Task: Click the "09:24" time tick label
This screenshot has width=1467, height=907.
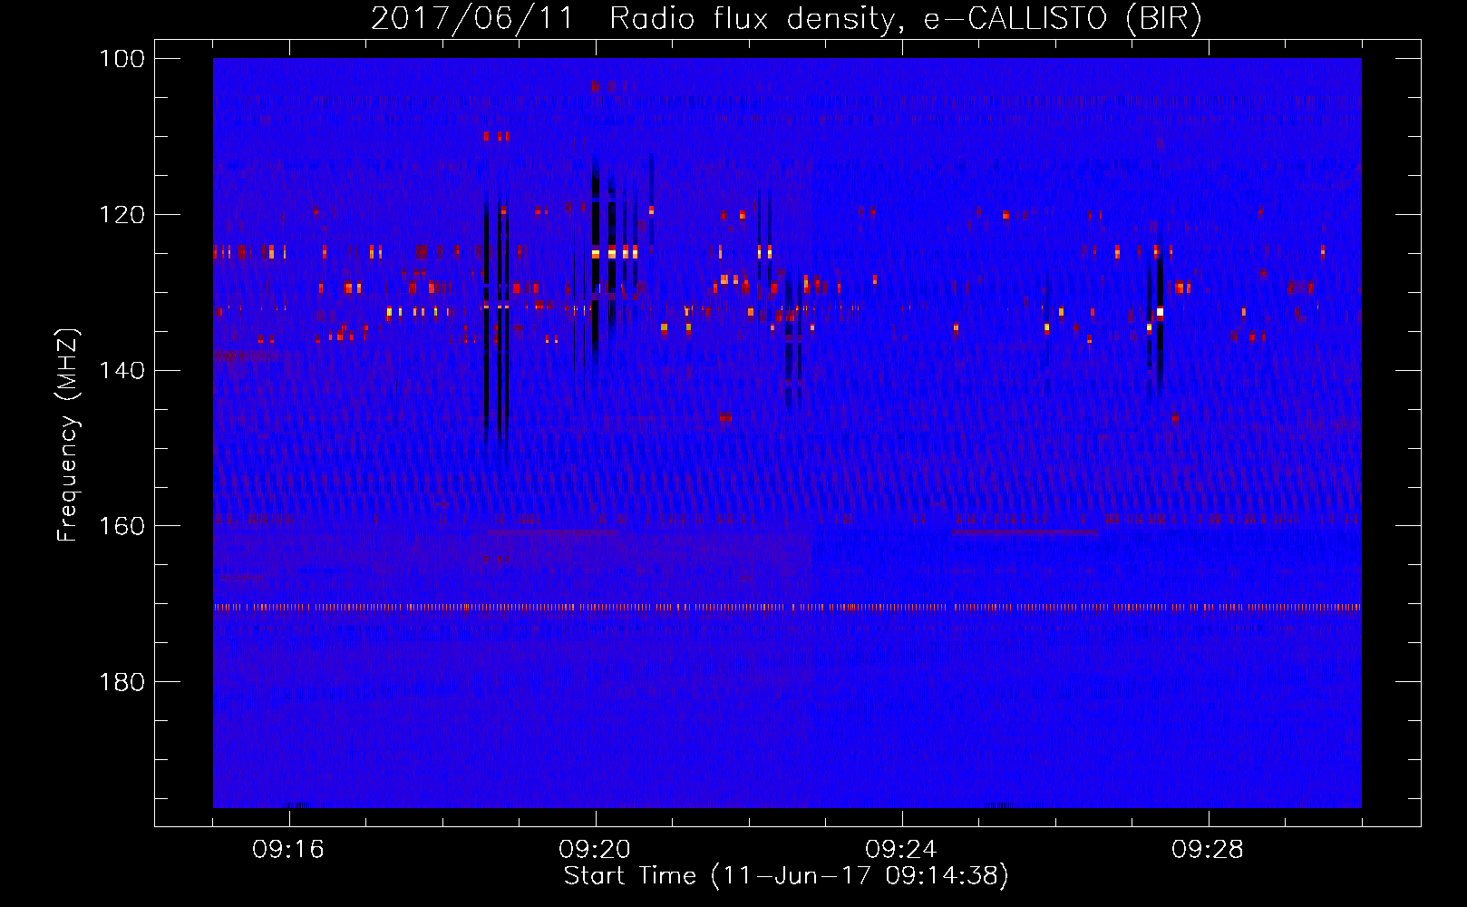Action: click(901, 850)
